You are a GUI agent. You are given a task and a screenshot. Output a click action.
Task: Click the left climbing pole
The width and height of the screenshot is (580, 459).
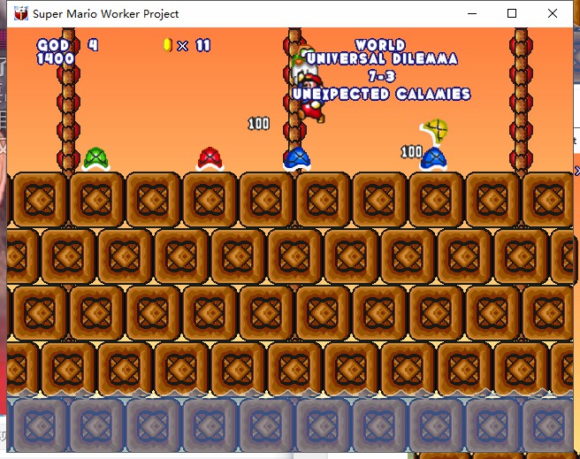(x=68, y=100)
